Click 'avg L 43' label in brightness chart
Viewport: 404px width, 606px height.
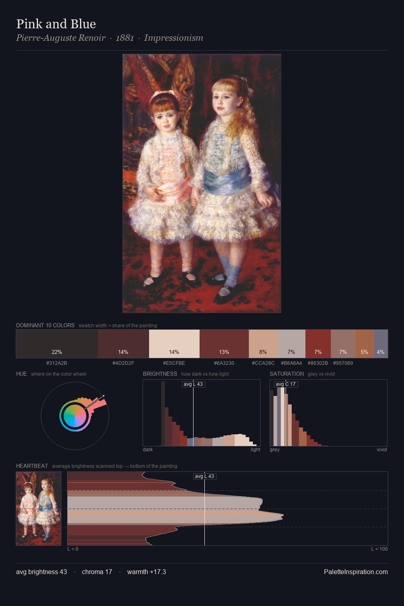pos(193,384)
